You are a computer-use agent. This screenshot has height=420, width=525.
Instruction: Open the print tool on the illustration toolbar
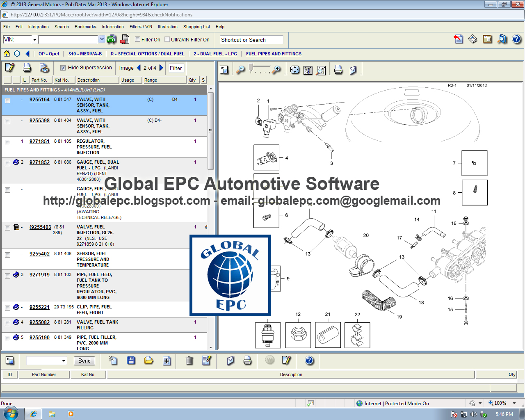point(338,70)
